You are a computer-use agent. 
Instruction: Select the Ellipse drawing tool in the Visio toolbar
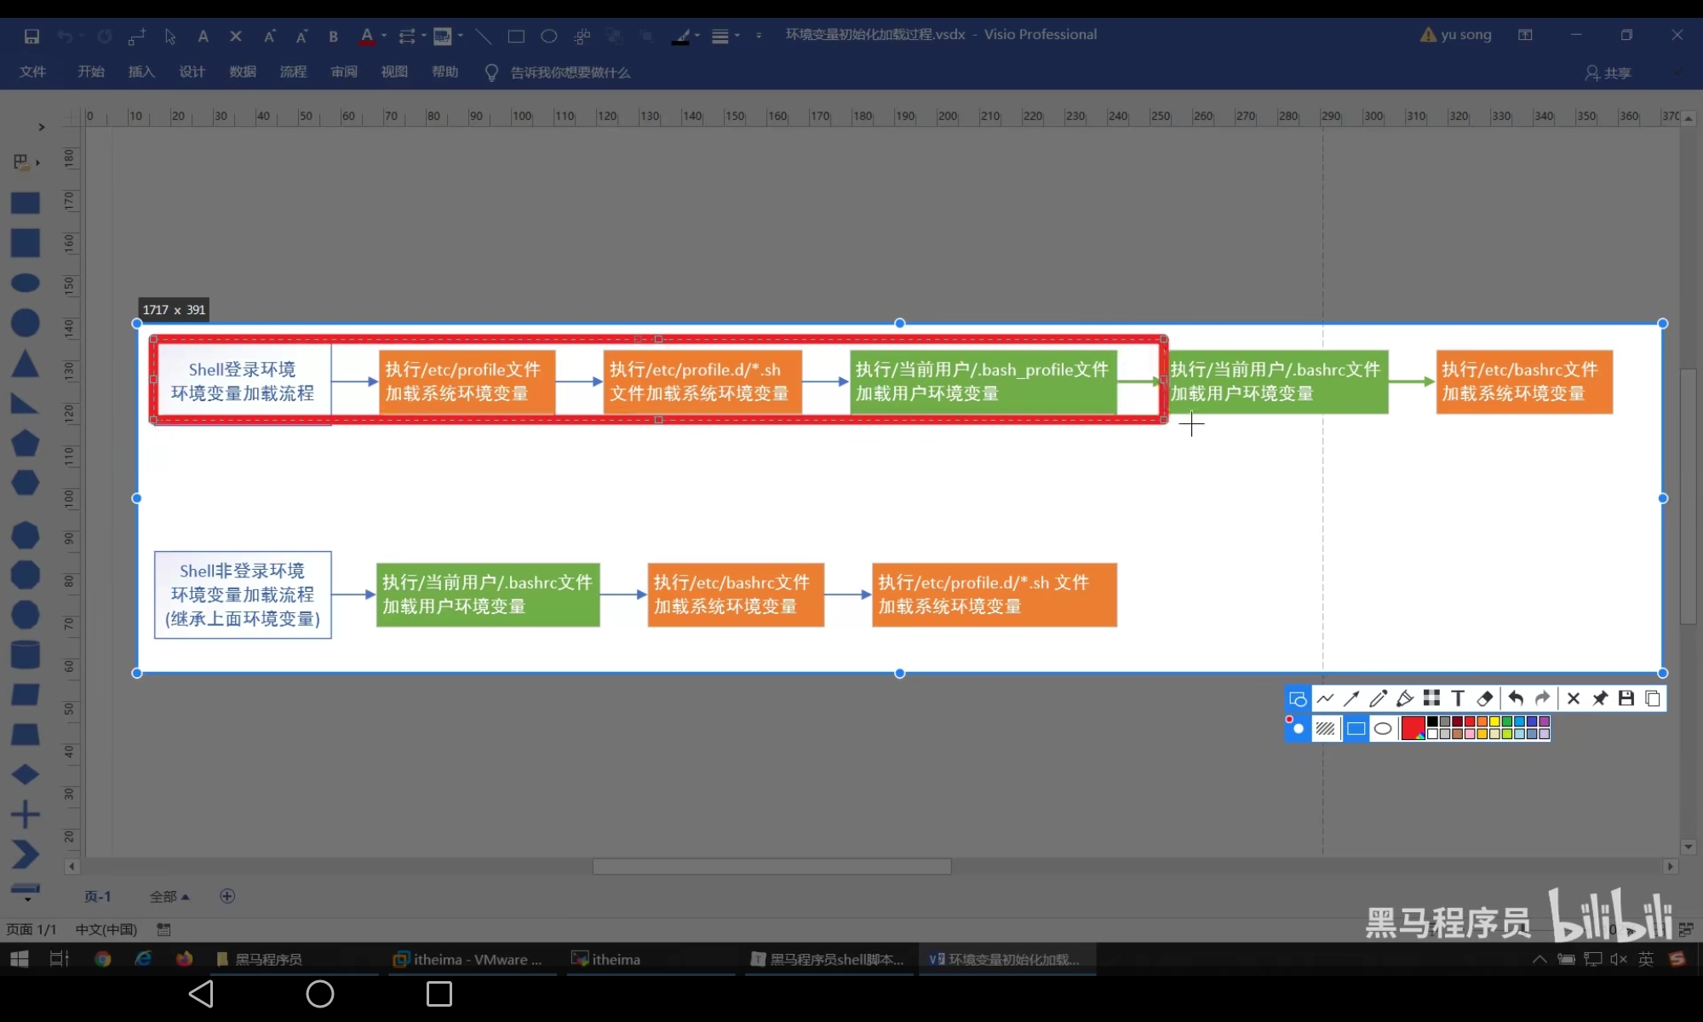tap(549, 36)
